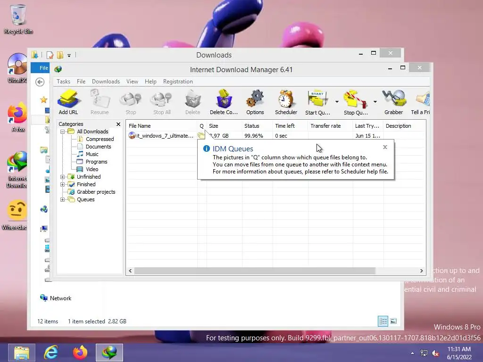Open the IDM File menu
483x362 pixels.
81,82
